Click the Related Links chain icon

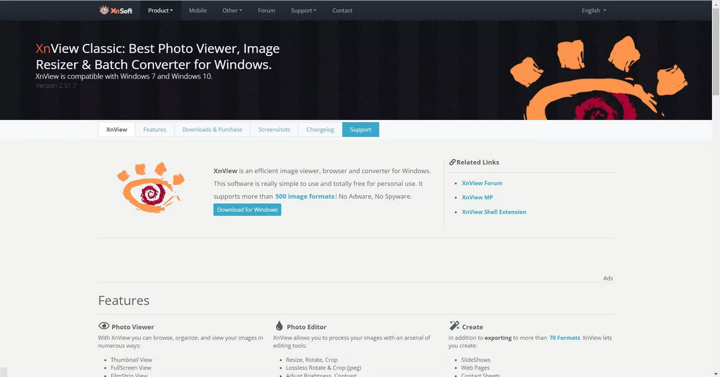tap(452, 163)
